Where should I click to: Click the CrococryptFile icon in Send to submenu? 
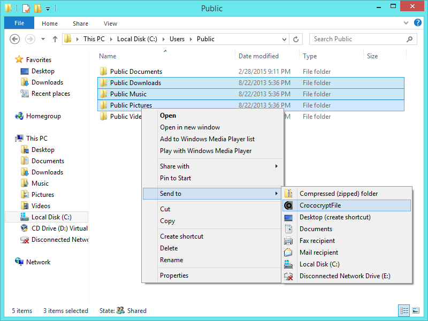(x=289, y=205)
